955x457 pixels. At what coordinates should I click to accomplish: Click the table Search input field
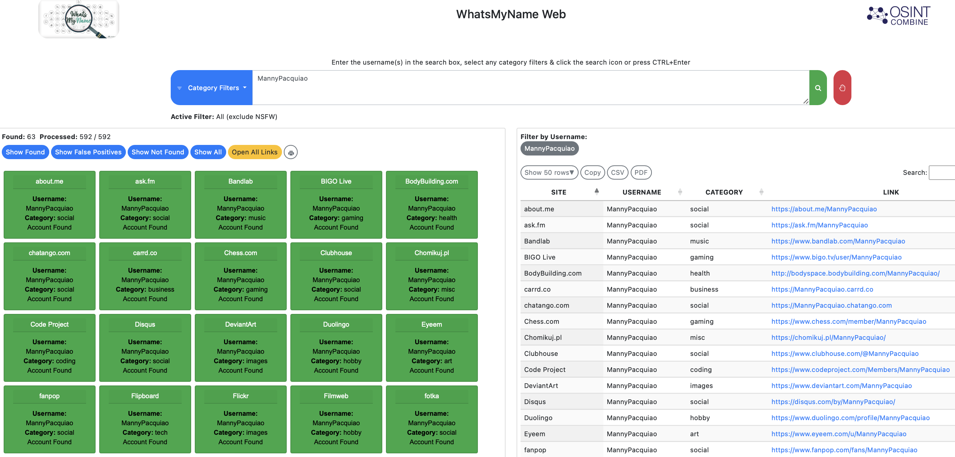tap(942, 173)
